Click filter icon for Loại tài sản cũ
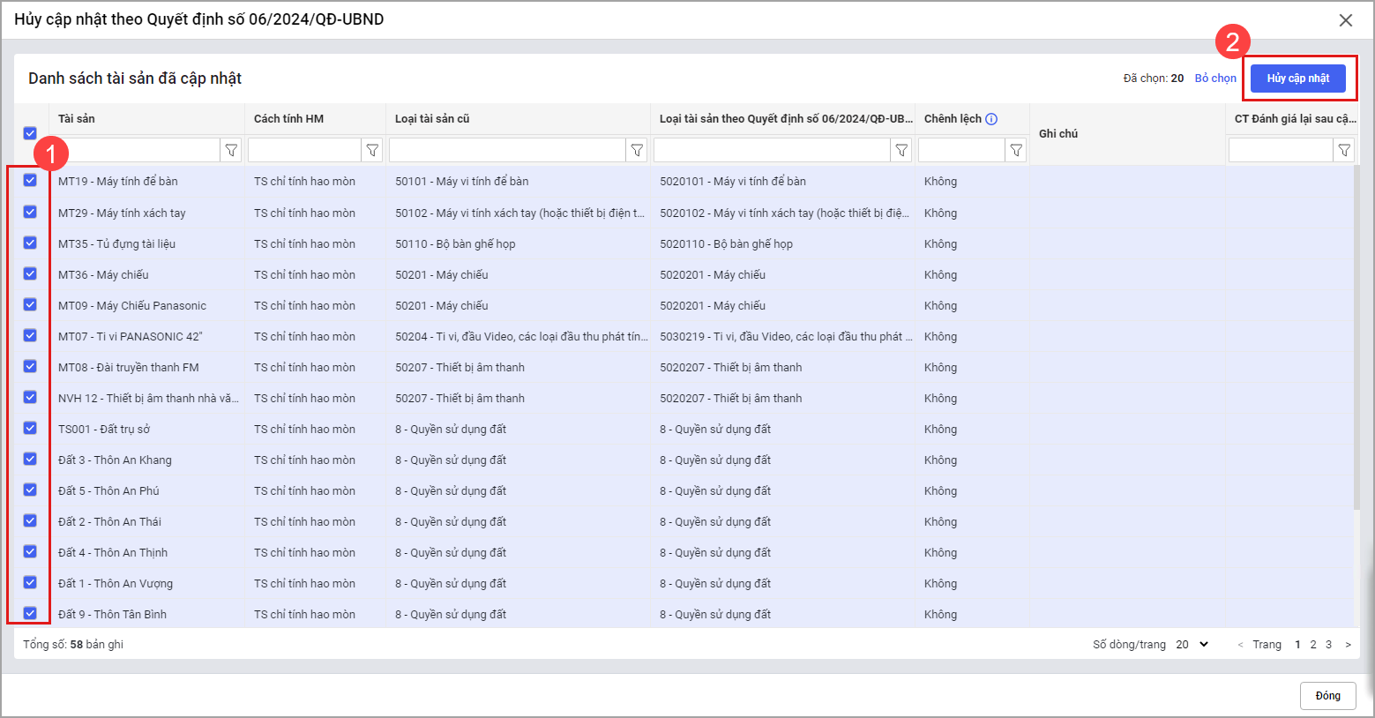The width and height of the screenshot is (1375, 718). pyautogui.click(x=637, y=151)
